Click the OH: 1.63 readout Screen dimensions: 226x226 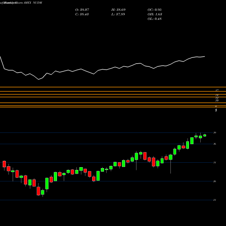(x=155, y=14)
